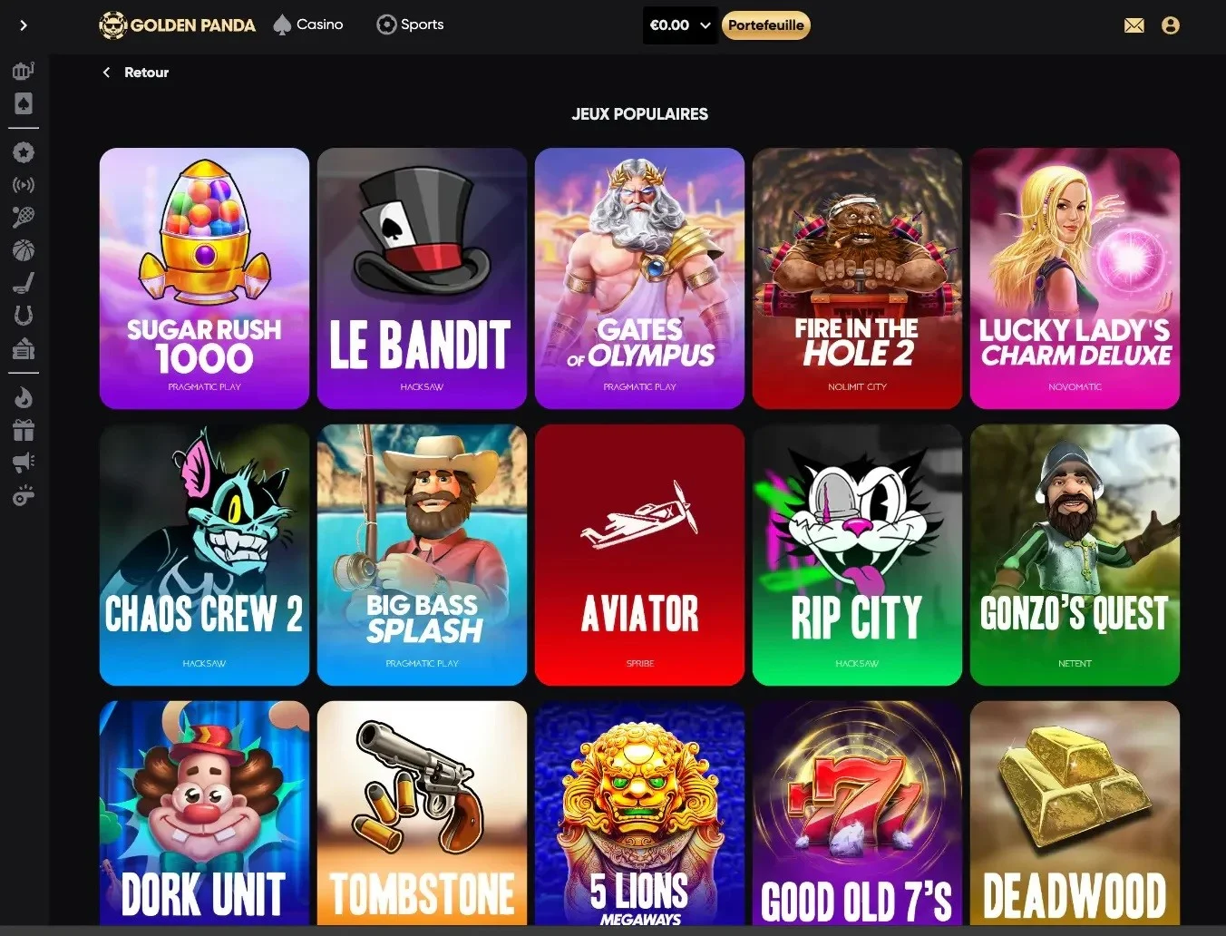The width and height of the screenshot is (1226, 936).
Task: Select the basketball icon in sidebar
Action: click(24, 250)
